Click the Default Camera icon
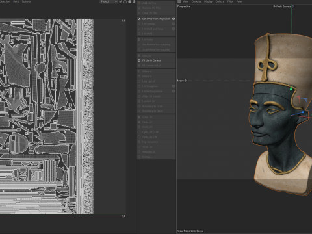The height and width of the screenshot is (234, 312). point(293,6)
